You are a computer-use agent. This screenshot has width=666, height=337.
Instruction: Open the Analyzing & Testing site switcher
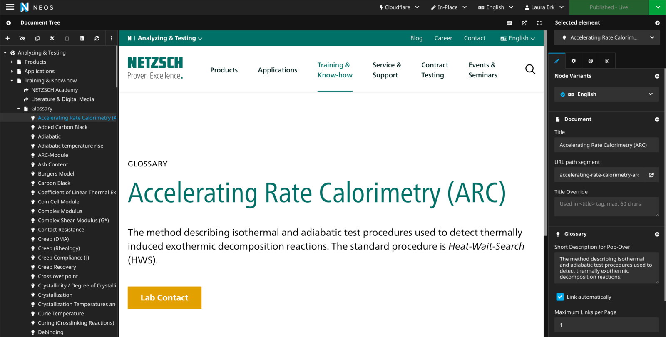pyautogui.click(x=170, y=38)
